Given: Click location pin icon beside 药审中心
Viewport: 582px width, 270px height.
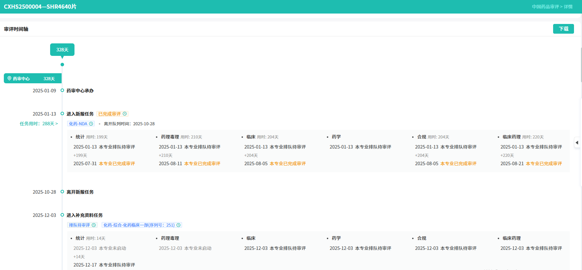Looking at the screenshot, I should tap(9, 78).
